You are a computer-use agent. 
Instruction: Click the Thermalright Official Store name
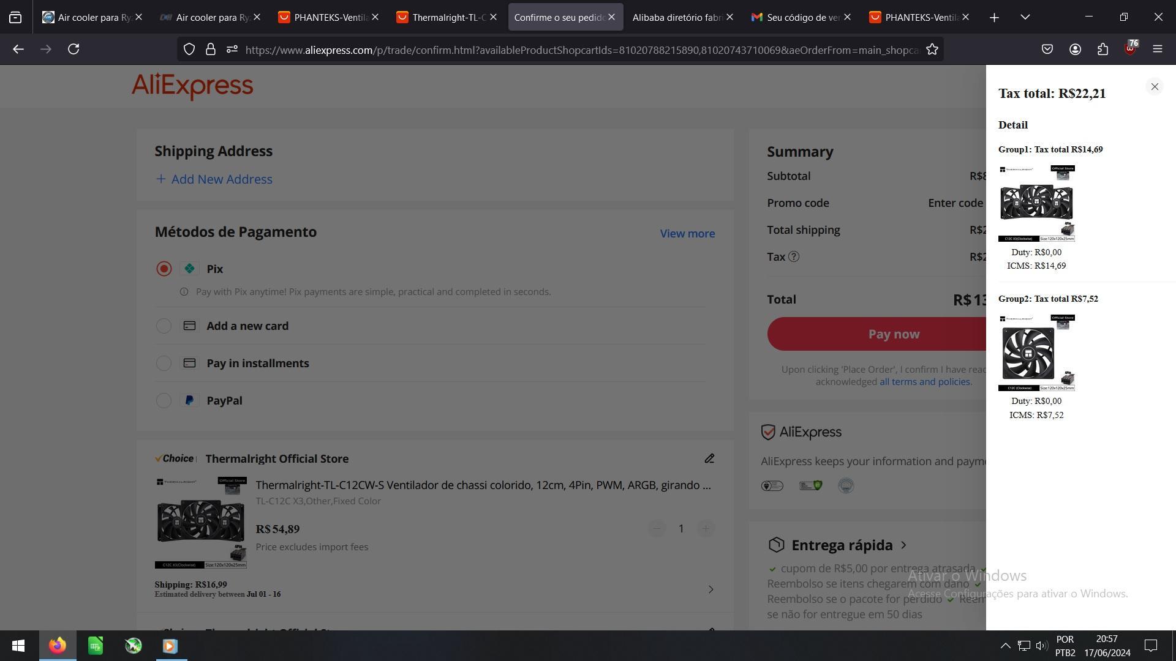[277, 458]
